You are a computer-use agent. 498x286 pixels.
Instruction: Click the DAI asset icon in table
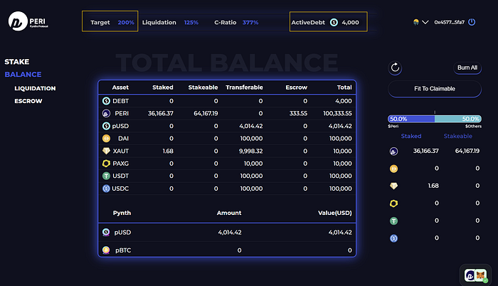tap(106, 139)
